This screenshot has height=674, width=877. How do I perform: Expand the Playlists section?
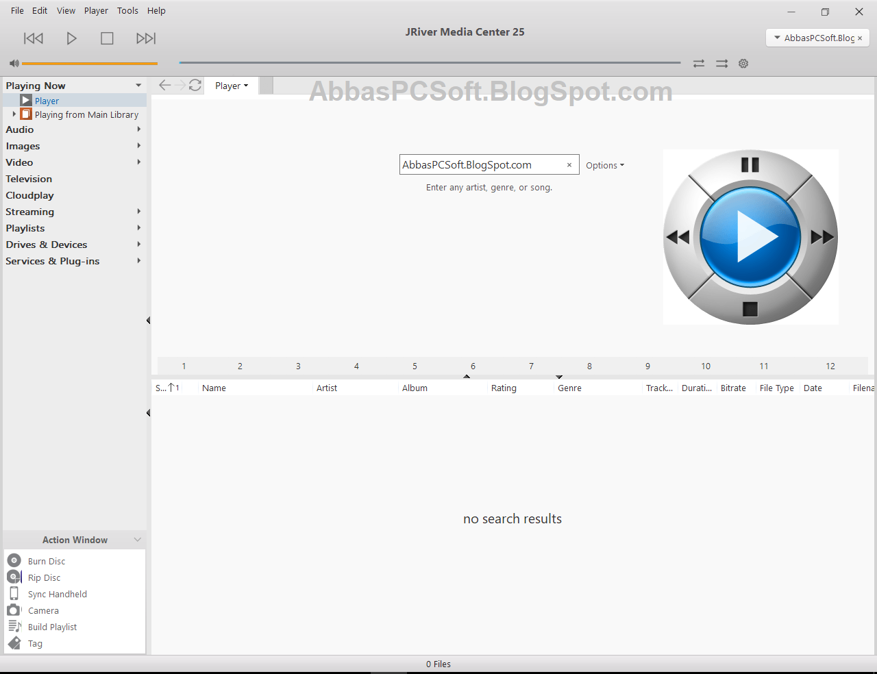pyautogui.click(x=139, y=228)
